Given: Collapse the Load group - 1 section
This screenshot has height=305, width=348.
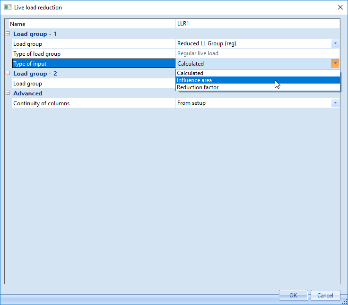Looking at the screenshot, I should (8, 34).
